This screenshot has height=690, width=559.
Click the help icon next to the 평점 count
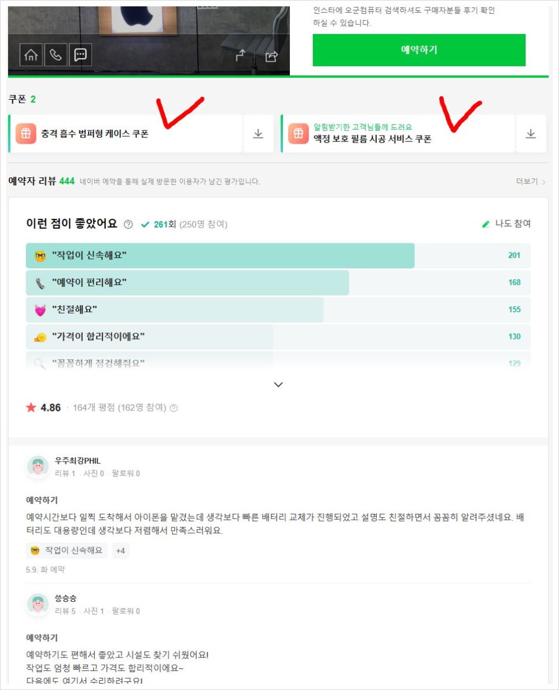tap(174, 408)
